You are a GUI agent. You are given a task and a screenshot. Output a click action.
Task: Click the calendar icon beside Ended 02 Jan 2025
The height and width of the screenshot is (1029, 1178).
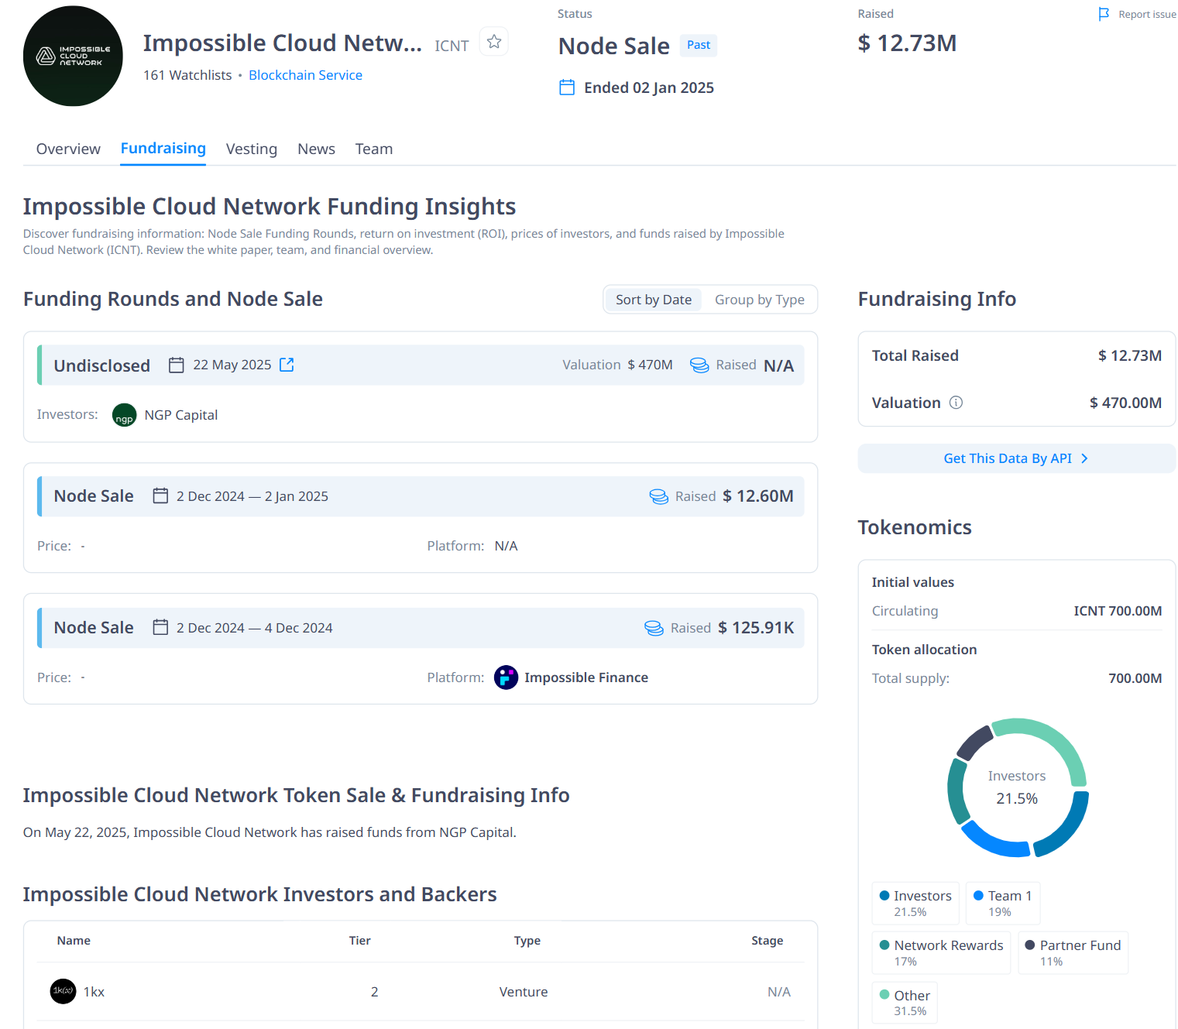567,87
